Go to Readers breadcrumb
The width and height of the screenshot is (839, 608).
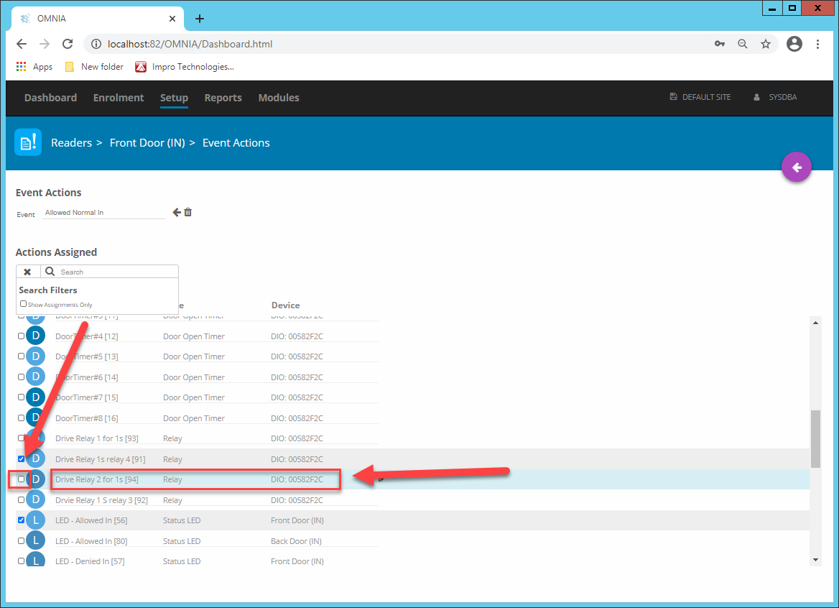point(72,143)
